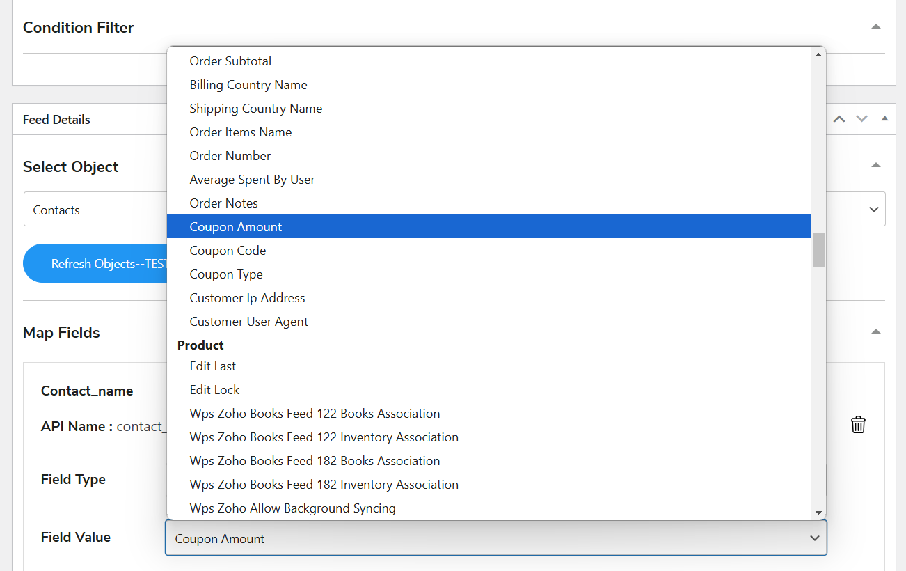Delete the Contact_name field mapping

point(858,424)
